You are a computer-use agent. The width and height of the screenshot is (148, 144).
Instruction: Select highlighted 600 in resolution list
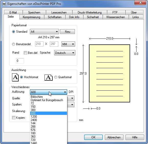pos(49,113)
